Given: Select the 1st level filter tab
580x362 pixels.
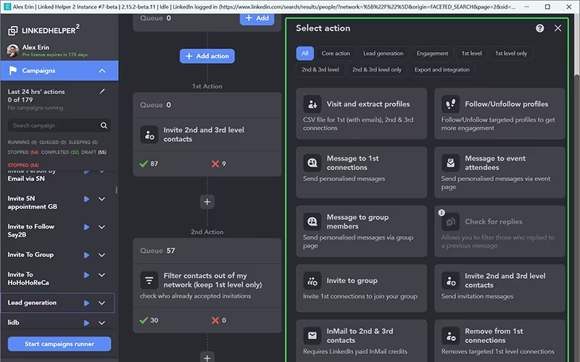Looking at the screenshot, I should click(x=472, y=54).
